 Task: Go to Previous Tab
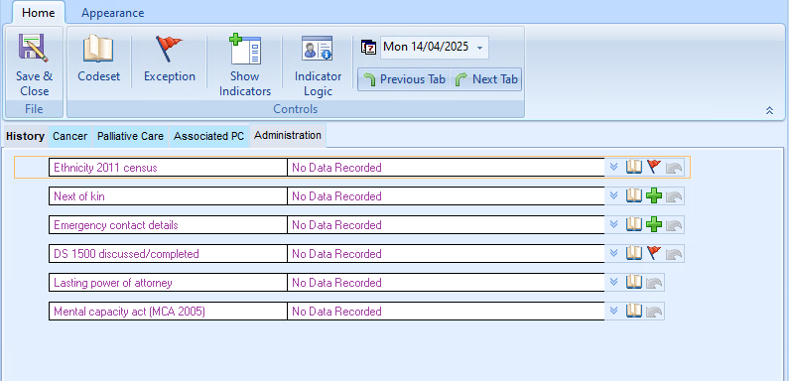point(404,79)
